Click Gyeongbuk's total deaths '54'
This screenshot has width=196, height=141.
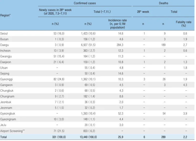(x=164, y=113)
